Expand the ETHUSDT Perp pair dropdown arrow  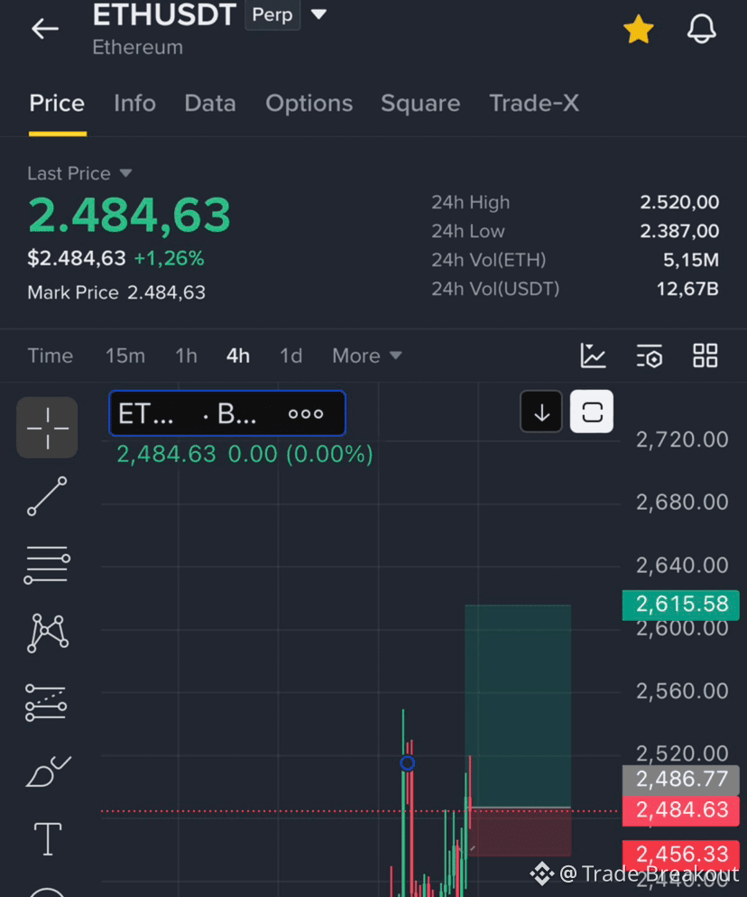coord(318,14)
